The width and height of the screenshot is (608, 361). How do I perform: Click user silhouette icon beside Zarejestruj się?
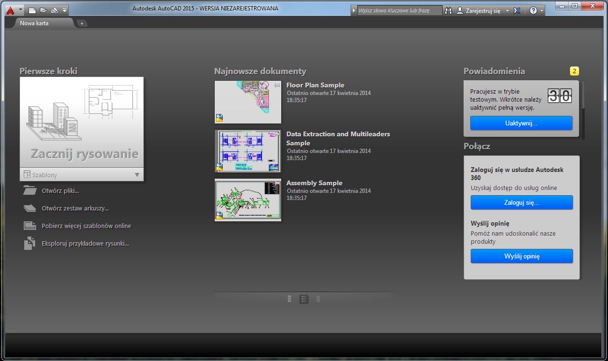pyautogui.click(x=459, y=10)
